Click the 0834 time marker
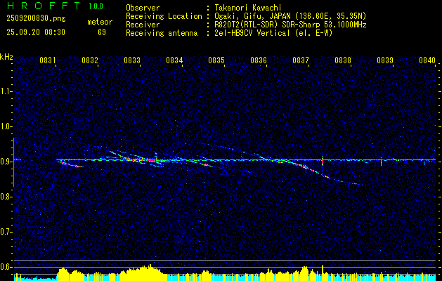442x281 pixels. pos(174,60)
